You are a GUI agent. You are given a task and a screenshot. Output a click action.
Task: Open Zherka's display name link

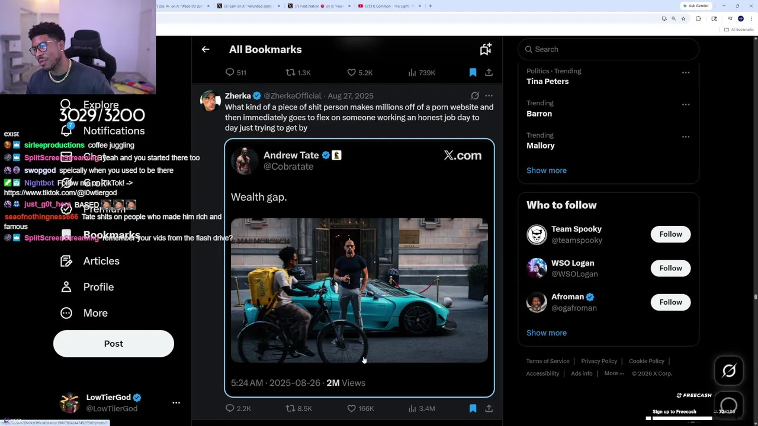pos(238,96)
